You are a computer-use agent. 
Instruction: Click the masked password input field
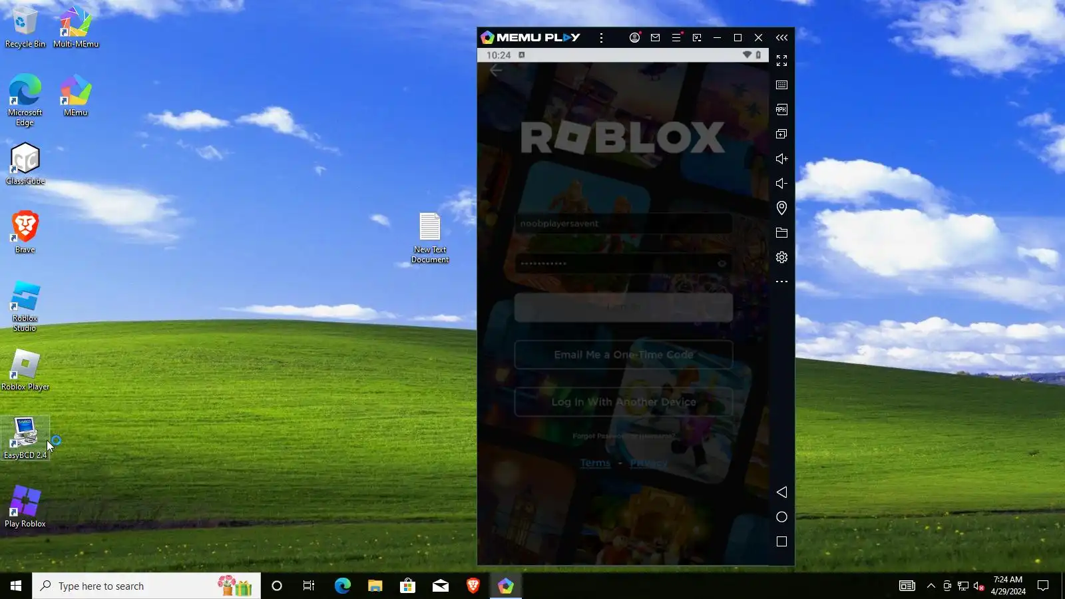coord(624,264)
